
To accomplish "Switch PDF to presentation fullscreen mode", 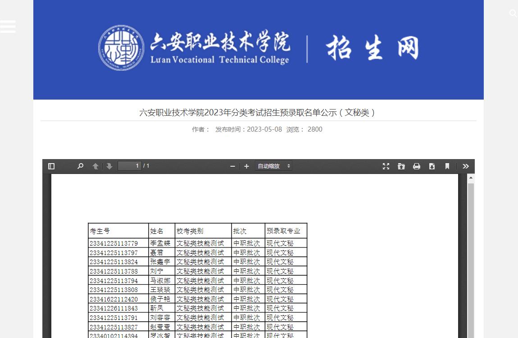I will pyautogui.click(x=386, y=166).
